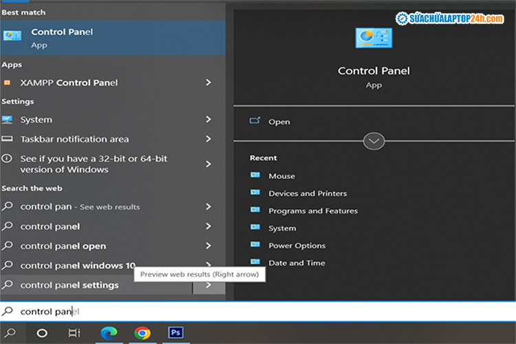Click search icon beside 'control pan' web result
The image size is (516, 344).
[8, 206]
